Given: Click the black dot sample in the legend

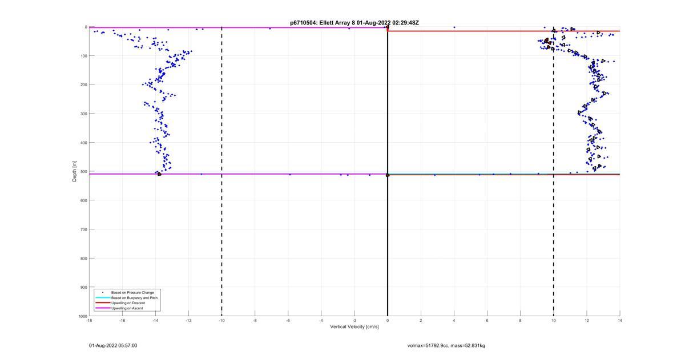Looking at the screenshot, I should click(x=102, y=293).
